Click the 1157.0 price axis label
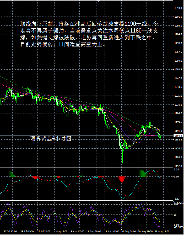The image size is (184, 235). [178, 166]
